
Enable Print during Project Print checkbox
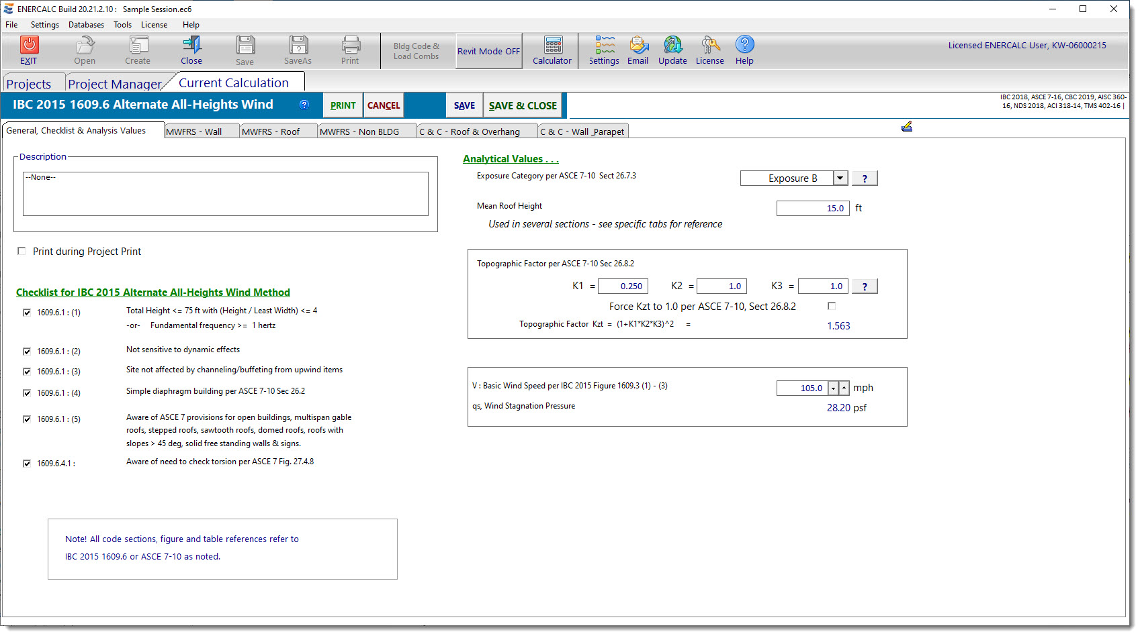coord(21,251)
